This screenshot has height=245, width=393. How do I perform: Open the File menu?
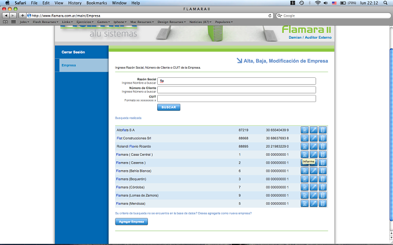(34, 3)
